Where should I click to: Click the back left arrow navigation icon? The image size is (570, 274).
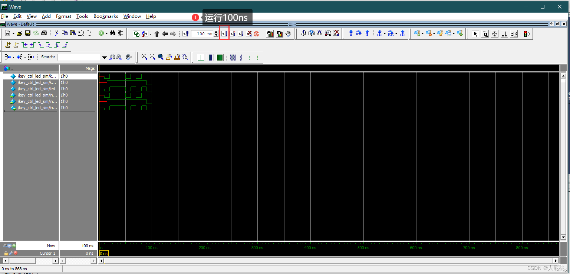165,34
